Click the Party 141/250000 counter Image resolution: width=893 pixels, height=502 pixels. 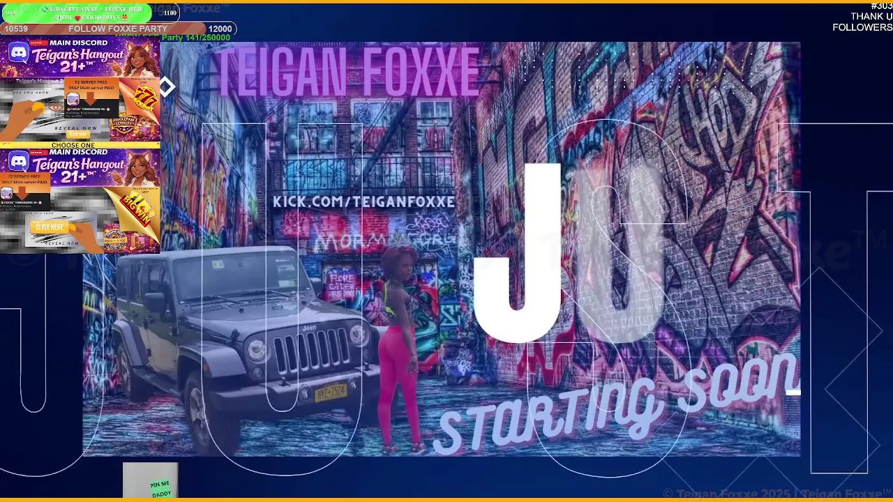tap(196, 37)
